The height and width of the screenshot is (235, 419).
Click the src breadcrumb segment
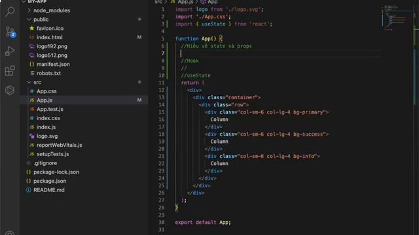[158, 2]
